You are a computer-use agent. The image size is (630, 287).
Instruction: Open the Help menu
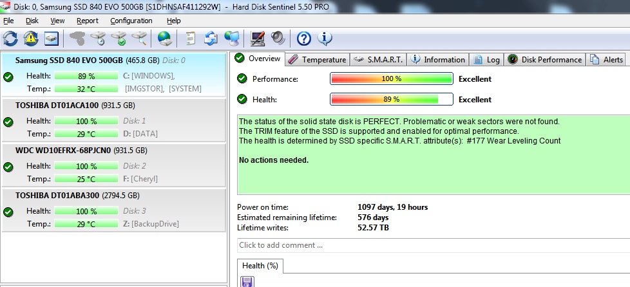pos(173,21)
